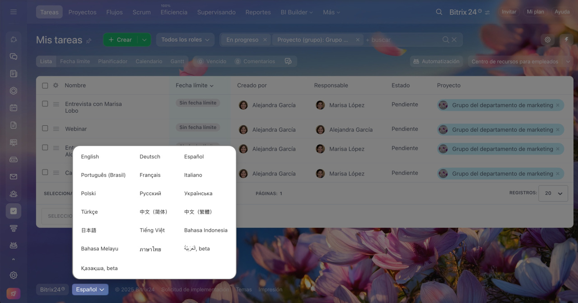The height and width of the screenshot is (303, 578).
Task: Switch to Planificador view
Action: point(112,61)
